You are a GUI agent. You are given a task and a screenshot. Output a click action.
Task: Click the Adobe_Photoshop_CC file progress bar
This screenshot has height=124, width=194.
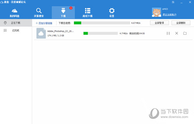101,33
